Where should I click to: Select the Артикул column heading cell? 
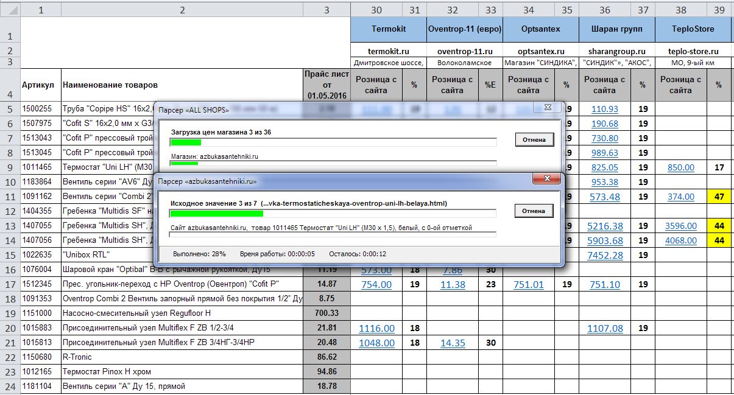[39, 85]
